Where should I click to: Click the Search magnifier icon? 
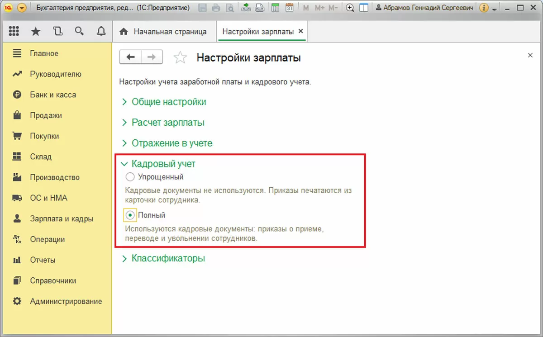coord(79,31)
